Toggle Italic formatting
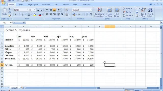The image size is (163, 91). [x=19, y=14]
